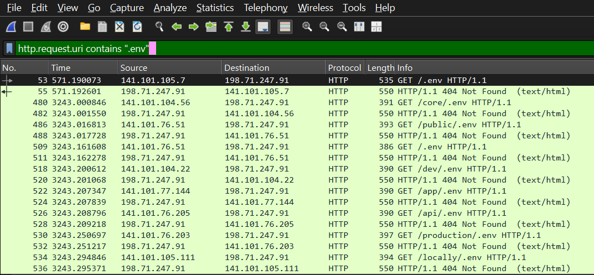Select packet 480 GET /core/.env
The height and width of the screenshot is (275, 594).
297,103
